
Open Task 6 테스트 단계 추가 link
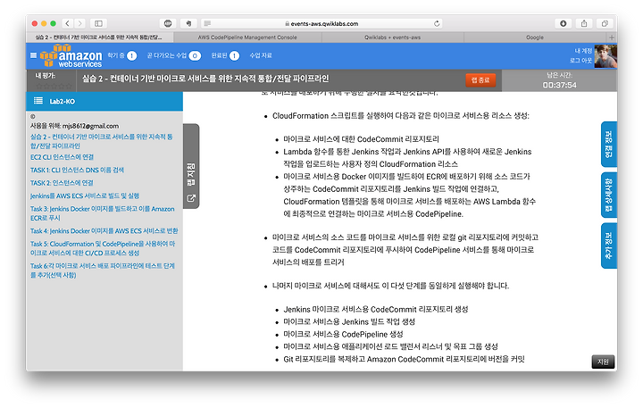103,271
